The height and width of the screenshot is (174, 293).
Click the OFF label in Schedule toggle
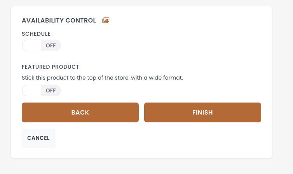coord(51,45)
